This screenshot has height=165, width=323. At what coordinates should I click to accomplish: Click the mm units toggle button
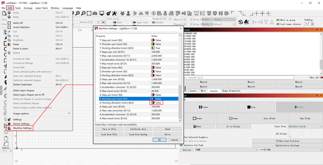(x=103, y=22)
